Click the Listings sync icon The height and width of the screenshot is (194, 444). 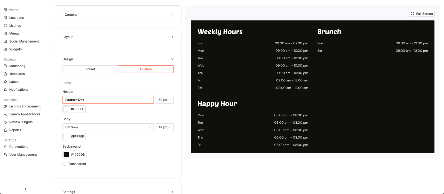pos(5,26)
